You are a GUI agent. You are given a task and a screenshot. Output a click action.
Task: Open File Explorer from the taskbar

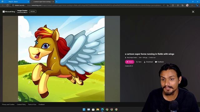coord(98,110)
